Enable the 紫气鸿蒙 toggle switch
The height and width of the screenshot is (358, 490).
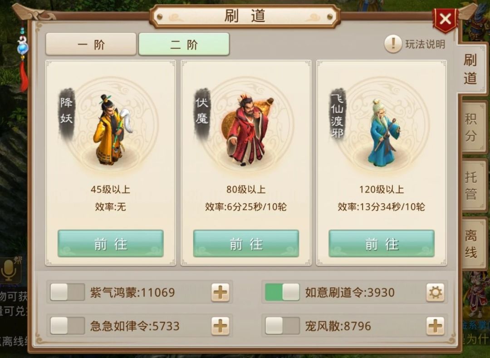pyautogui.click(x=68, y=292)
